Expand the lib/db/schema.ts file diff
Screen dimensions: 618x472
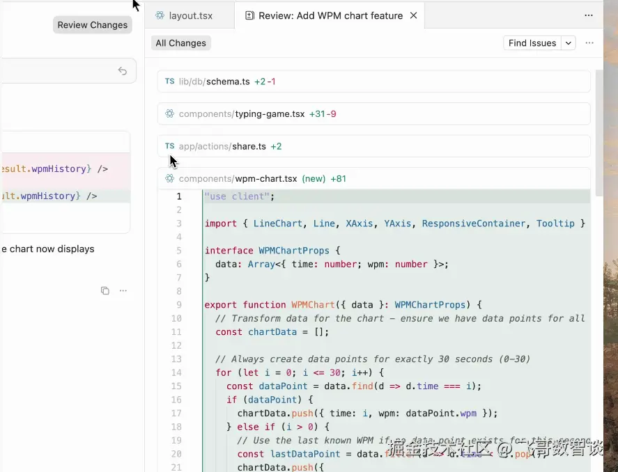tap(373, 81)
